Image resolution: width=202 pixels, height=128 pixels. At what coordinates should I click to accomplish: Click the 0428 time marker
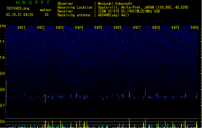[156, 28]
